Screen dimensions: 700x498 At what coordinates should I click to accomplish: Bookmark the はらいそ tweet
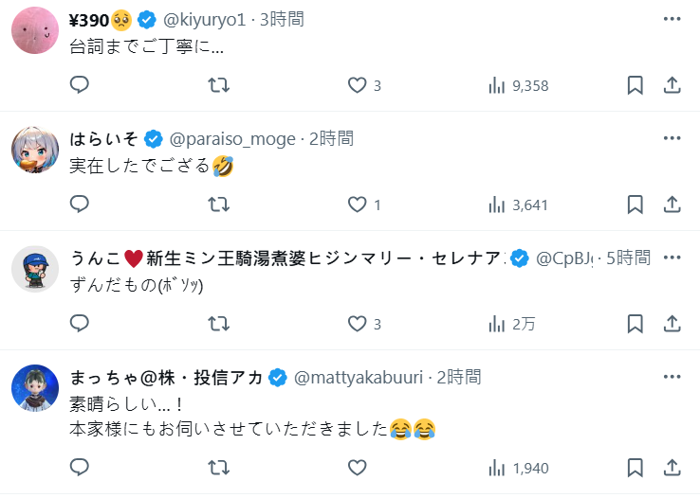(x=636, y=205)
